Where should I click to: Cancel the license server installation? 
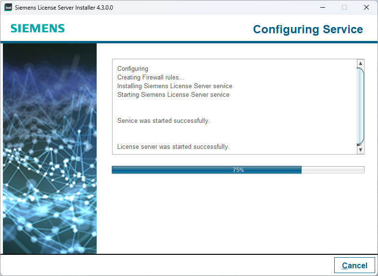click(x=354, y=265)
